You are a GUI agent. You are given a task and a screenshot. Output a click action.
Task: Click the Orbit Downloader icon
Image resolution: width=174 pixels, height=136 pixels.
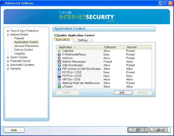59,65
